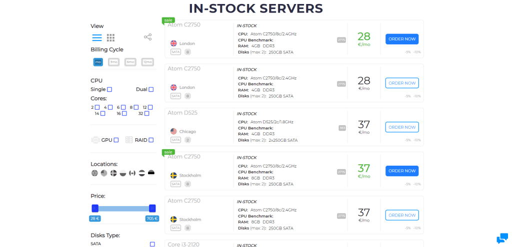The image size is (512, 247).
Task: Click green 37 €/mo sale price
Action: coord(364,171)
